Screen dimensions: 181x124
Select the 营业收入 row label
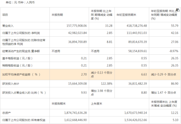(8, 26)
